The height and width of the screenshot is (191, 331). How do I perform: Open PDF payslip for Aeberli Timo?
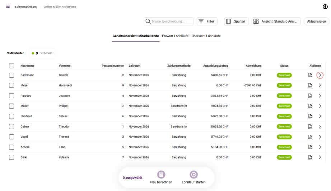click(310, 147)
